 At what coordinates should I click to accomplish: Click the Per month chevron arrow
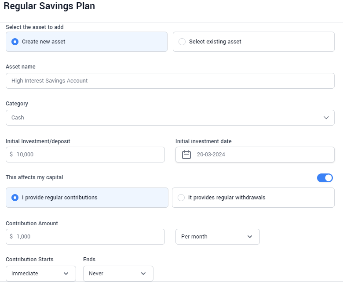[250, 237]
